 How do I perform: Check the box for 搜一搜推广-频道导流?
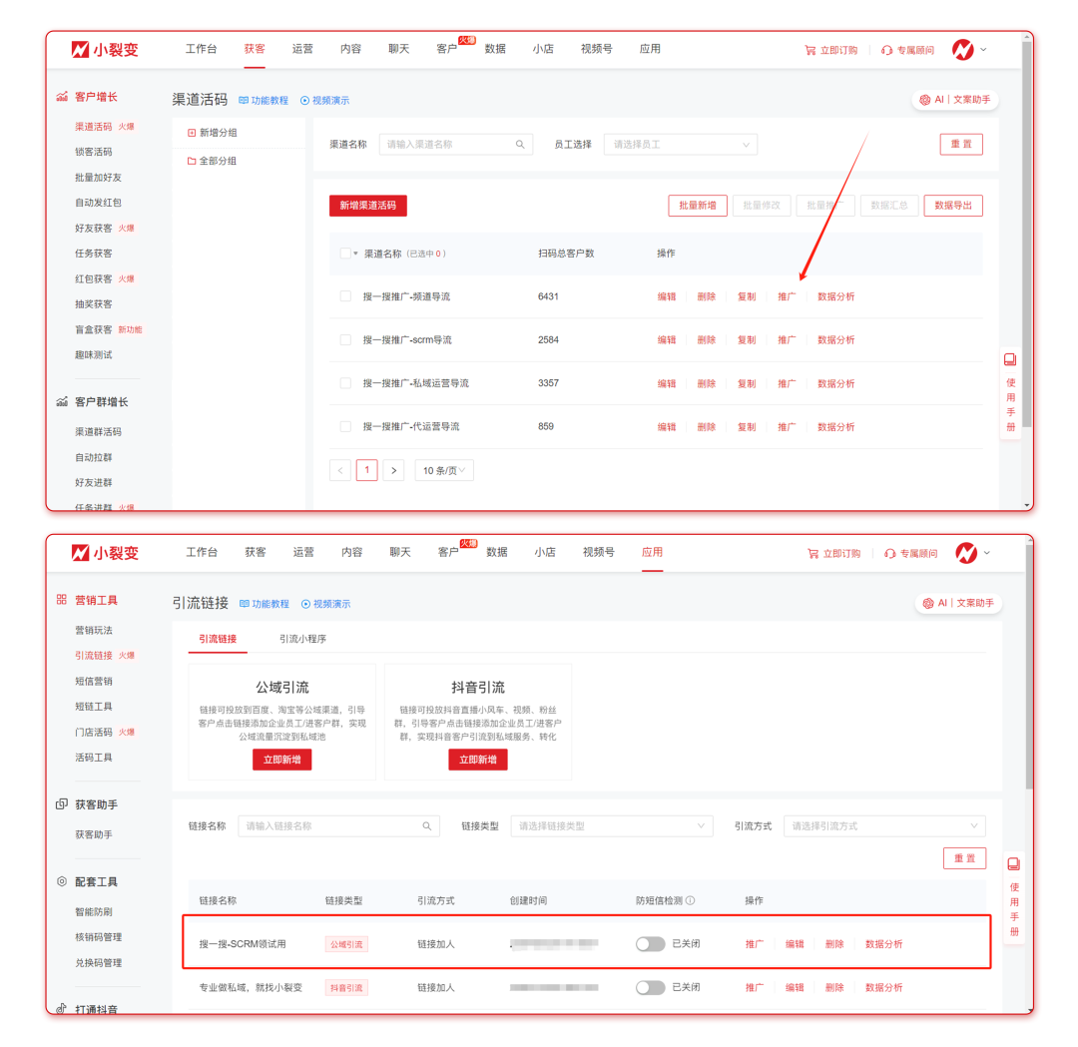click(x=345, y=296)
